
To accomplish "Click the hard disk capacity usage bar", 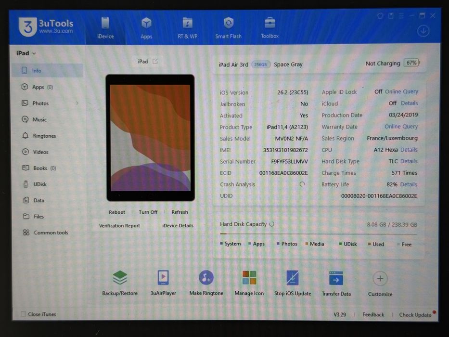I will 319,234.
